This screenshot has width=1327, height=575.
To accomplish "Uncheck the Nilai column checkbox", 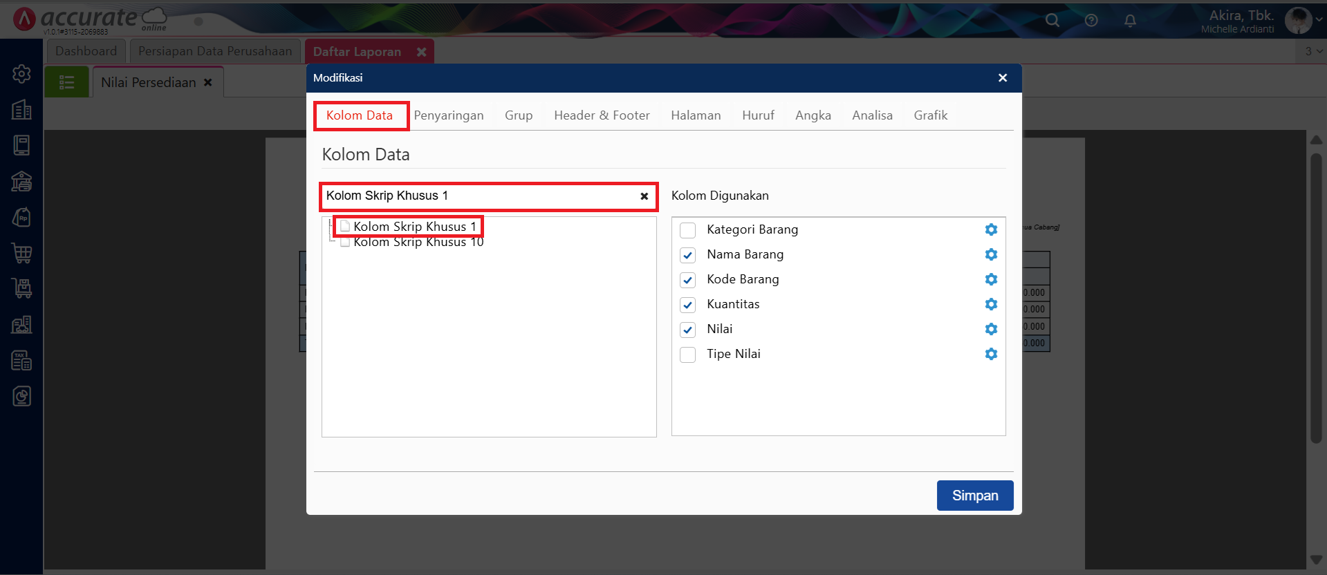I will point(687,330).
